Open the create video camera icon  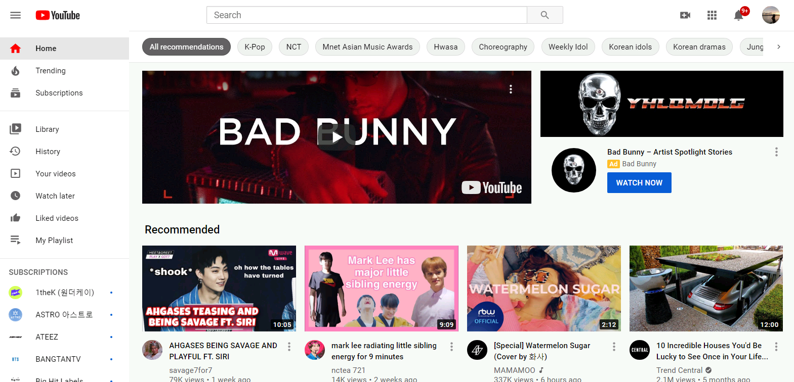pyautogui.click(x=685, y=15)
